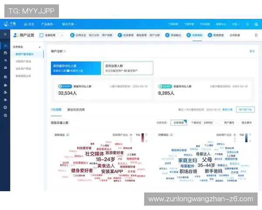
Task: Click the 营销触达 icon in the toolbar
Action: tap(167, 35)
